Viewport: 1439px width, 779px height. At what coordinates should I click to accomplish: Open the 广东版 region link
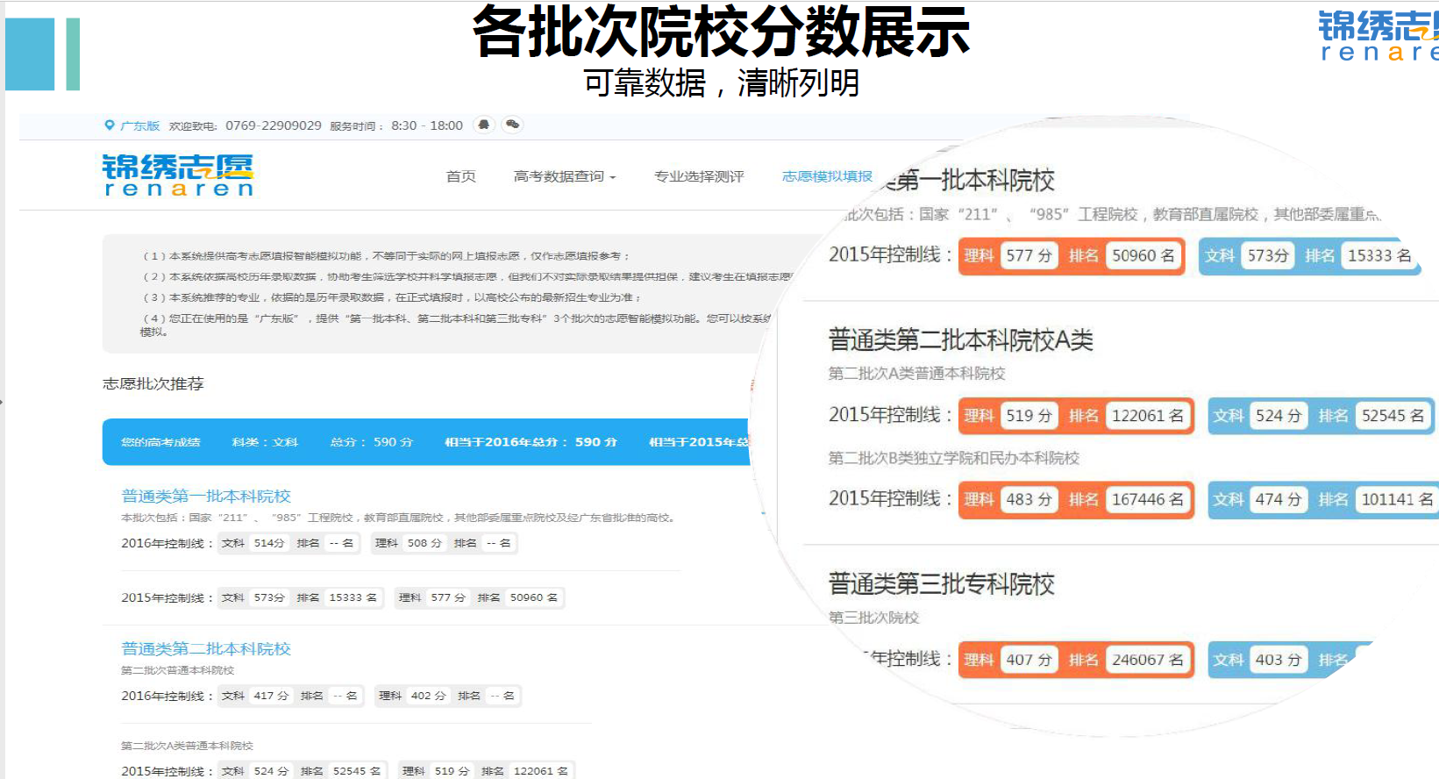140,126
